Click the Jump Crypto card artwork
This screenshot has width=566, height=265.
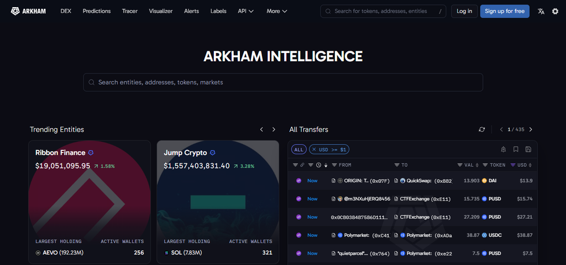point(218,203)
